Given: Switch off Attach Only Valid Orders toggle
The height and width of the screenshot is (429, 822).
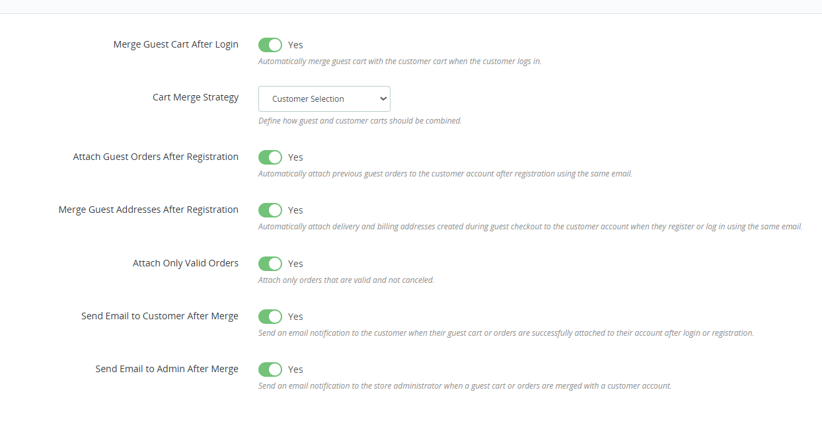Looking at the screenshot, I should pyautogui.click(x=270, y=264).
